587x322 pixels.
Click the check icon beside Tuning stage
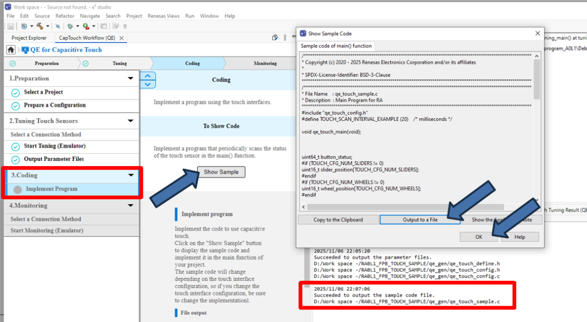(x=85, y=64)
